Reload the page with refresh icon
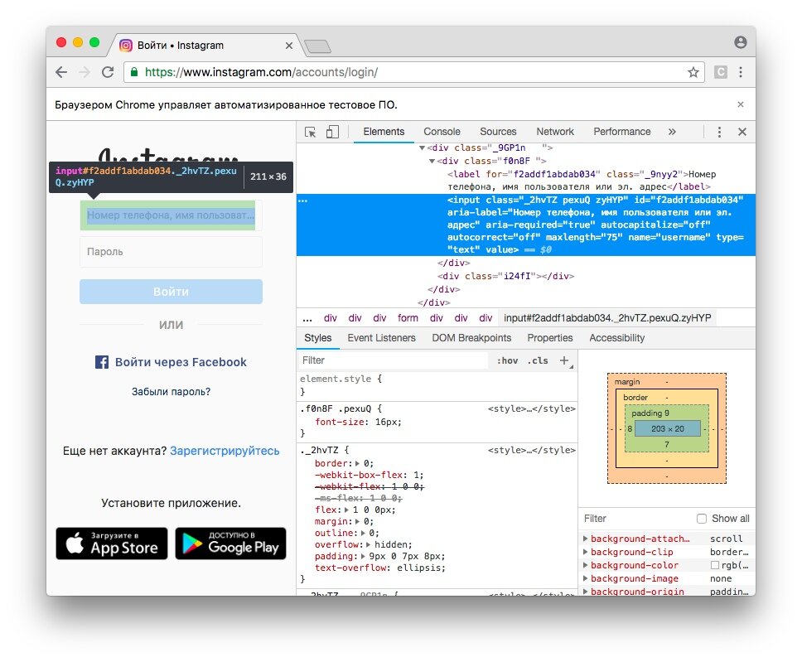The height and width of the screenshot is (662, 802). (x=108, y=72)
